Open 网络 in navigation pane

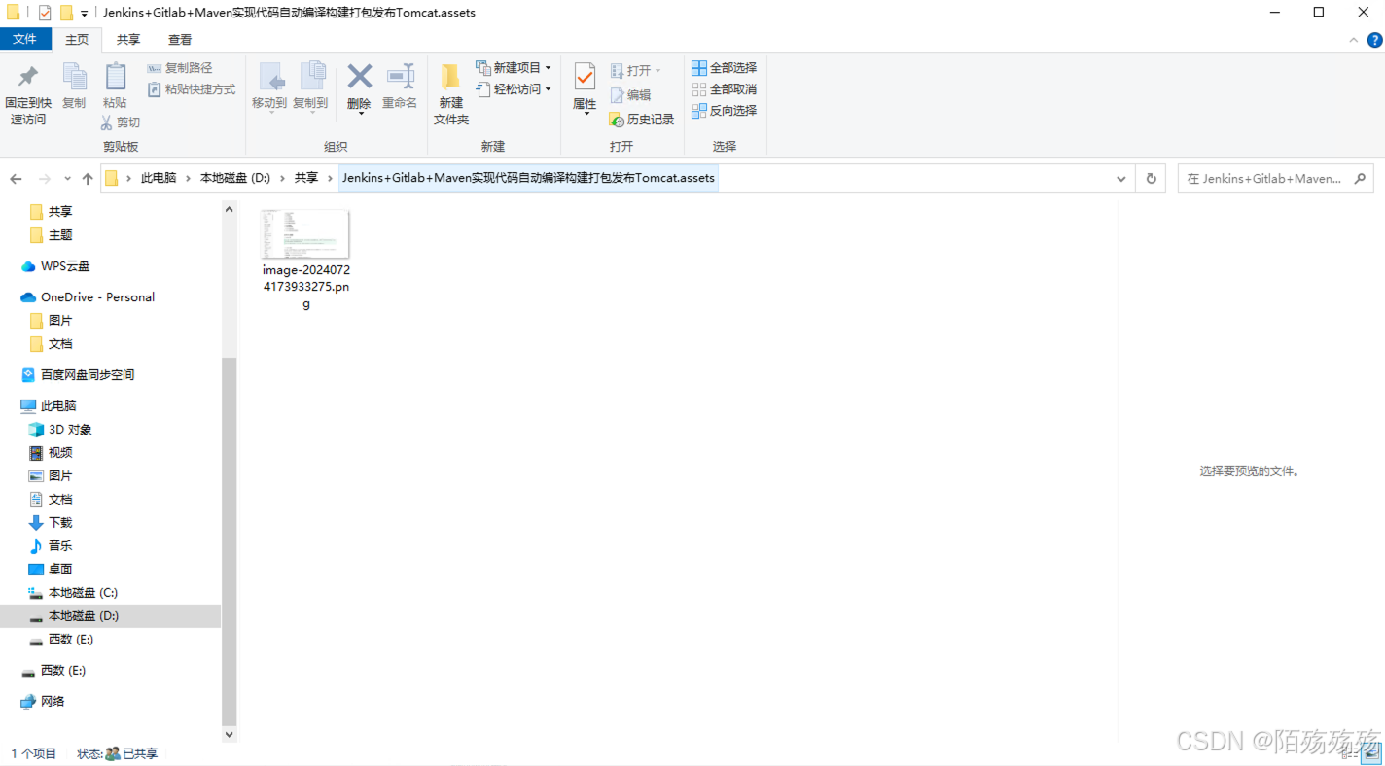point(53,701)
